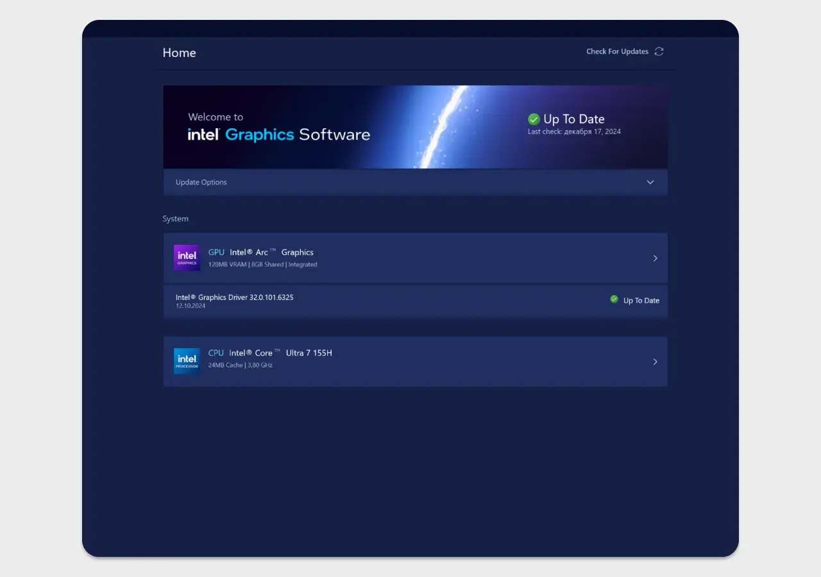
Task: Click the Home page title
Action: pyautogui.click(x=180, y=53)
